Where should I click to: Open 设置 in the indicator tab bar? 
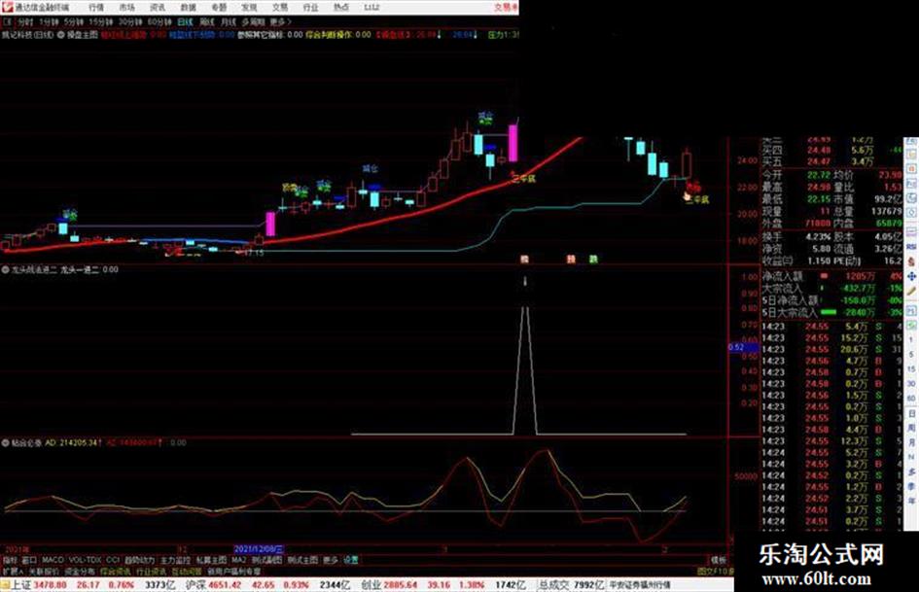pyautogui.click(x=350, y=560)
